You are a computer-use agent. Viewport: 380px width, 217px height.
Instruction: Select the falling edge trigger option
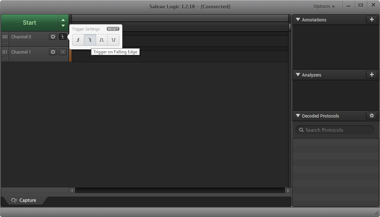tap(90, 40)
